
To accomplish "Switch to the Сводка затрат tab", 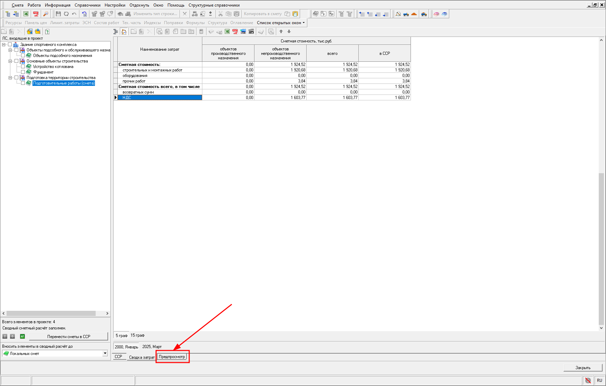I will click(142, 357).
